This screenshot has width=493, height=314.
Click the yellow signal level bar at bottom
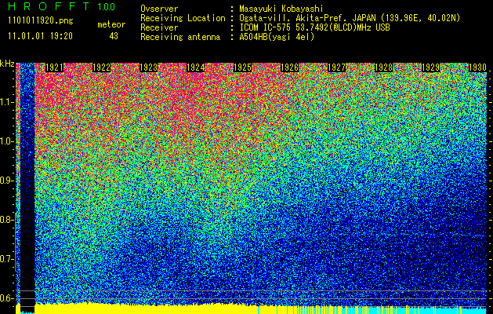tap(145, 309)
